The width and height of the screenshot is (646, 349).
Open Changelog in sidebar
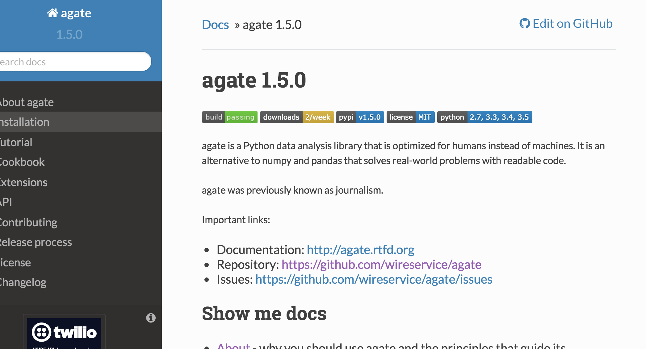(x=81, y=282)
